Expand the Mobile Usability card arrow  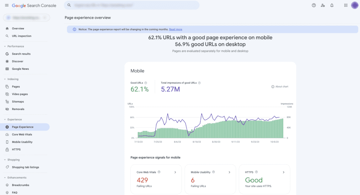click(x=230, y=172)
